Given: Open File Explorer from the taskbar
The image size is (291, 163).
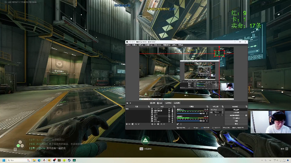Looking at the screenshot, I should pos(34,160).
